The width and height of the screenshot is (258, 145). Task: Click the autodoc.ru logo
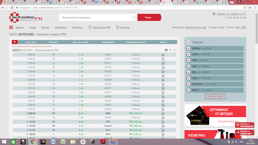[x=26, y=17]
